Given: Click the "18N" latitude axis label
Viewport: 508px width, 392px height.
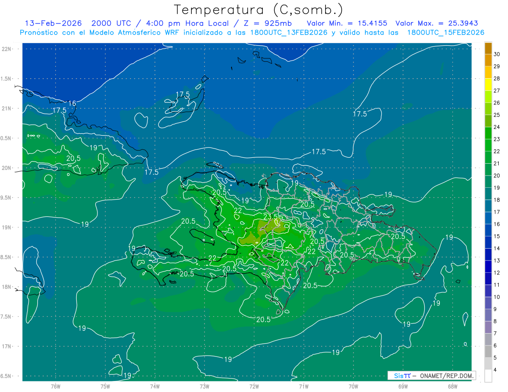Looking at the screenshot, I should pos(7,287).
